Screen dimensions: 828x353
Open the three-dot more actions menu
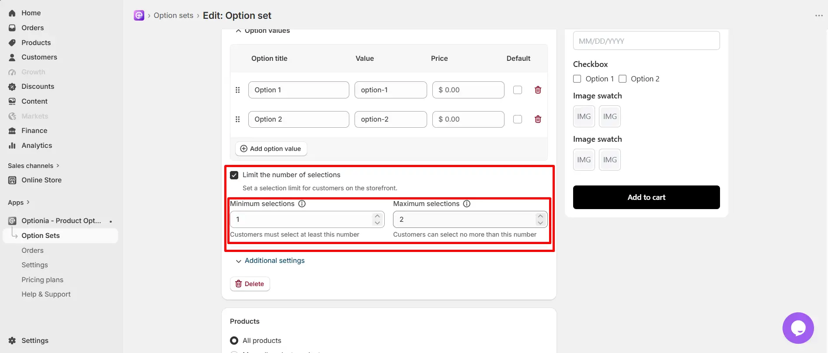click(x=819, y=15)
